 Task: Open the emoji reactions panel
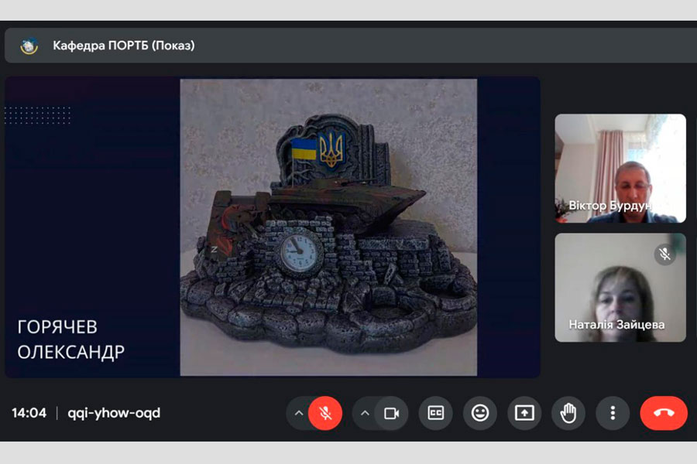click(480, 413)
